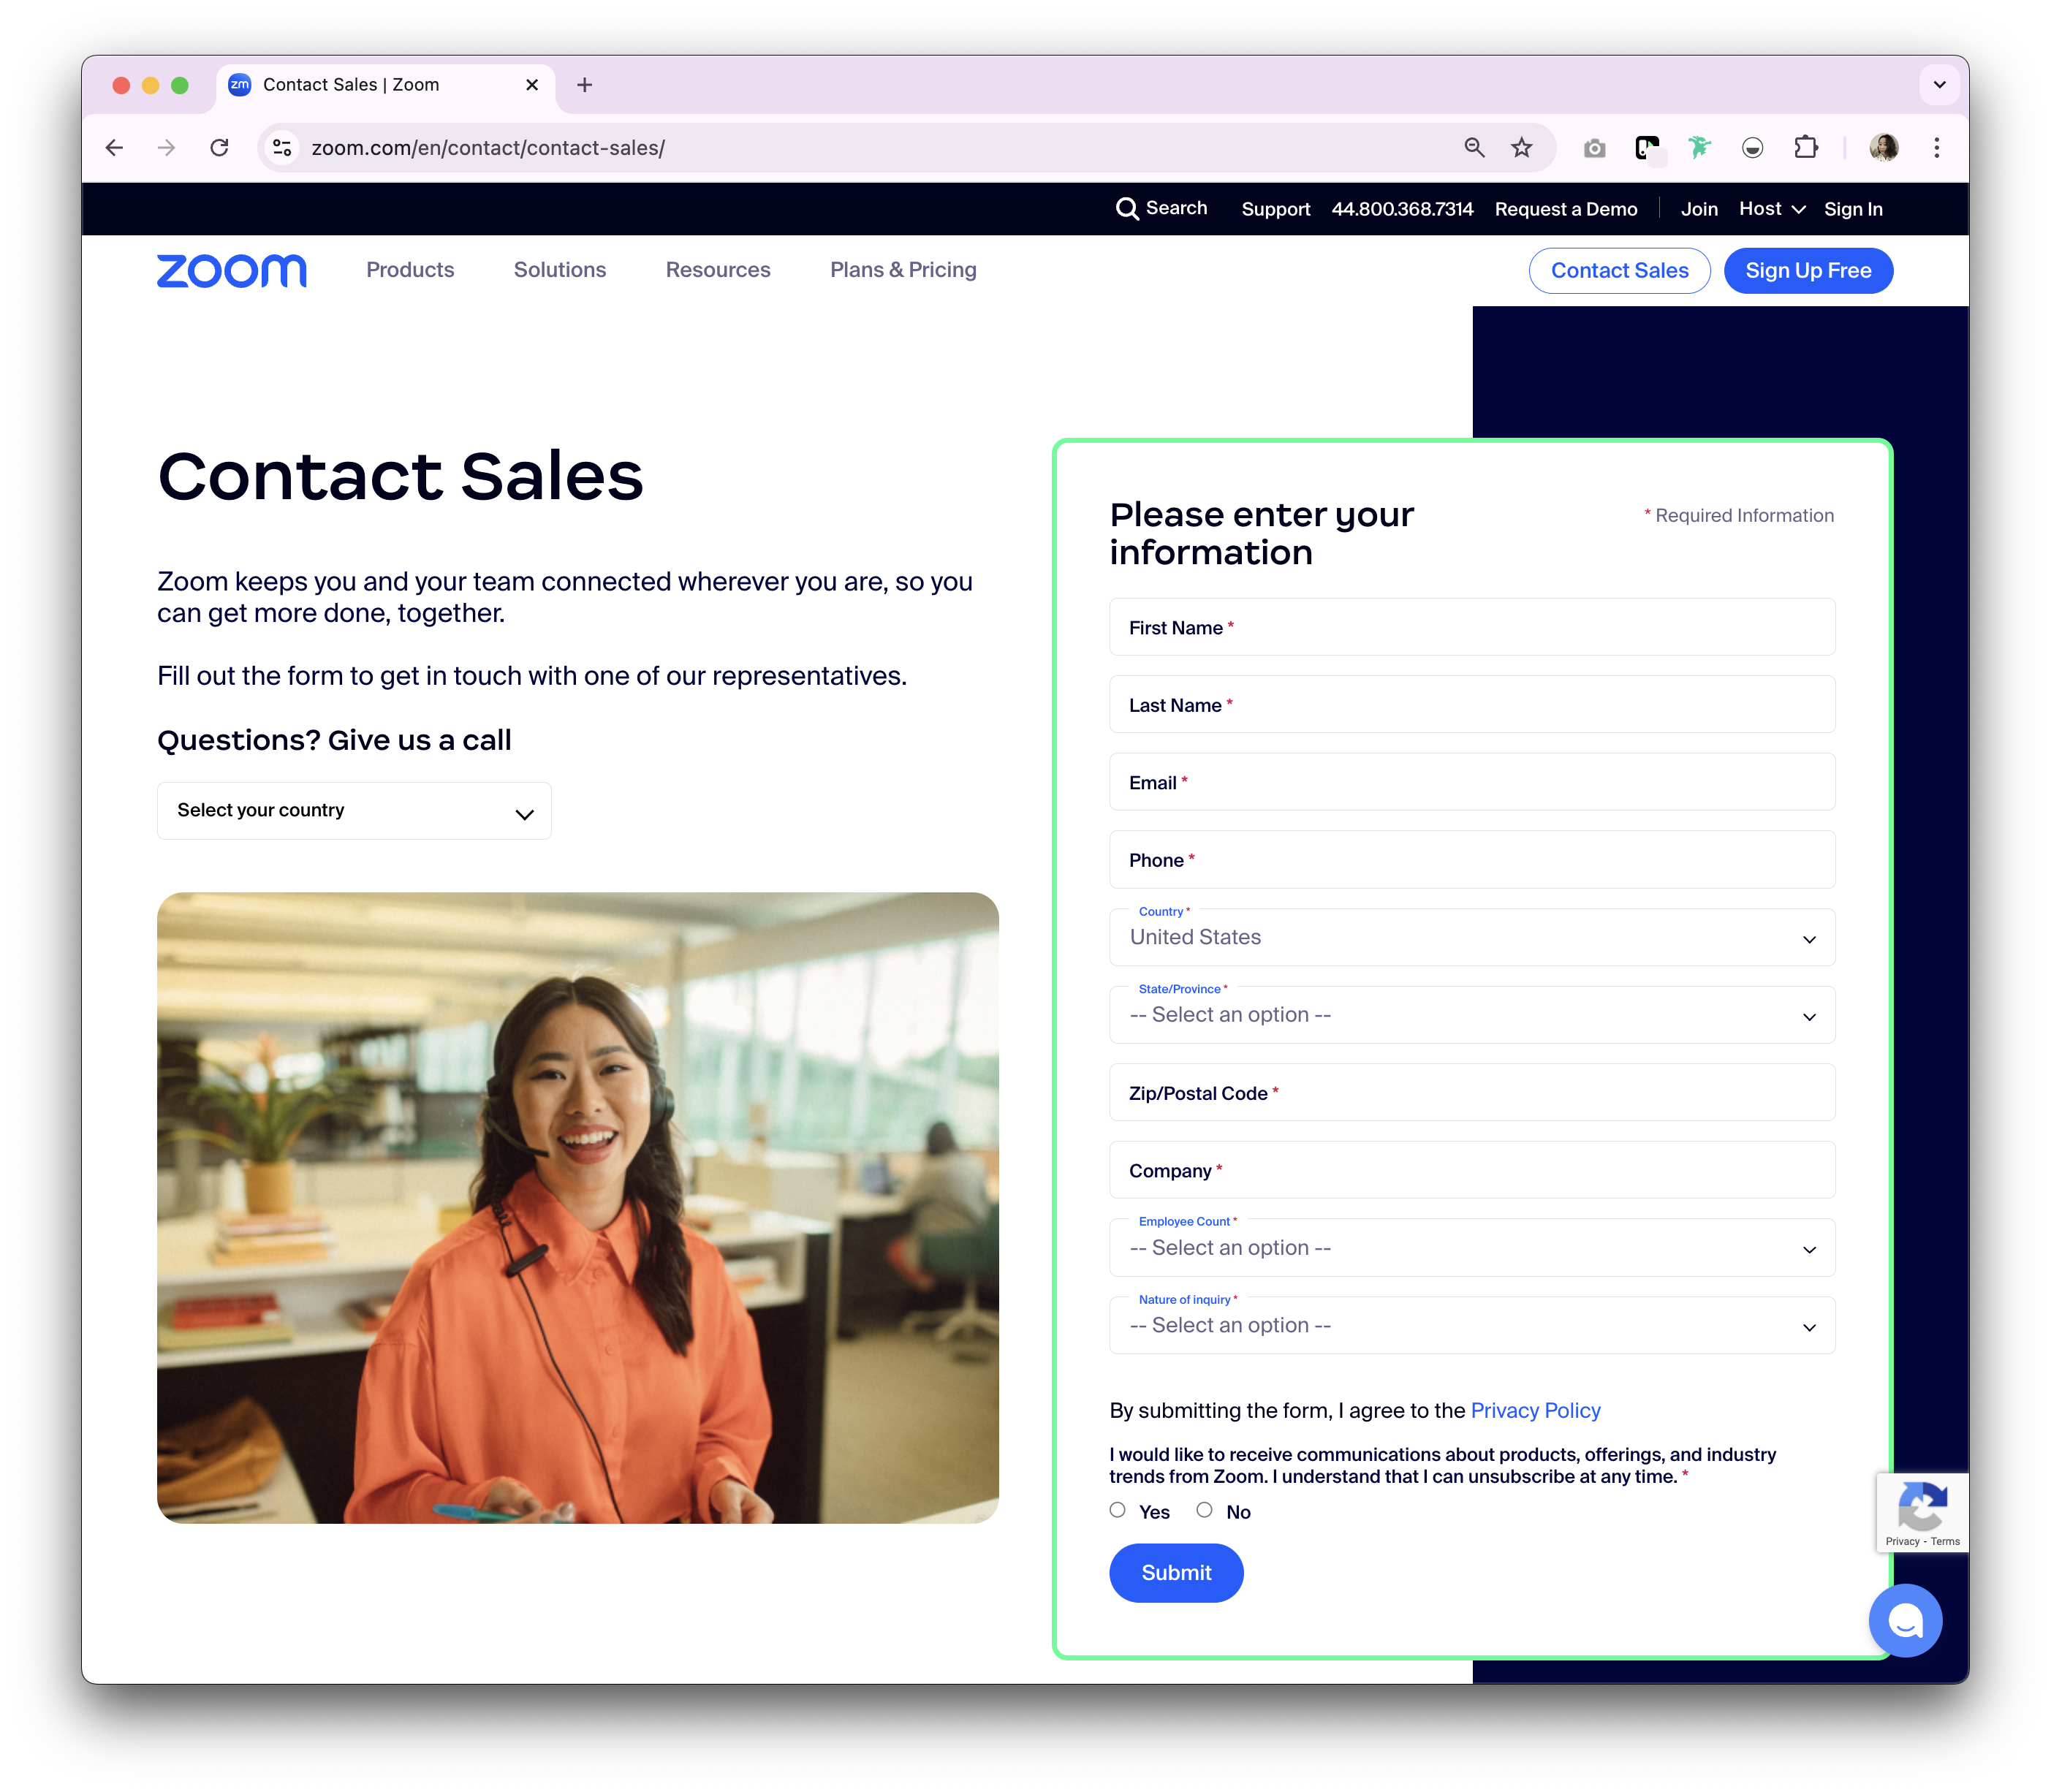The image size is (2051, 1792).
Task: Expand the Nature of inquiry dropdown
Action: point(1471,1326)
